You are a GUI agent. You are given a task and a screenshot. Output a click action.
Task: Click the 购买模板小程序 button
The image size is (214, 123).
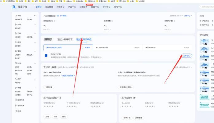click(126, 87)
